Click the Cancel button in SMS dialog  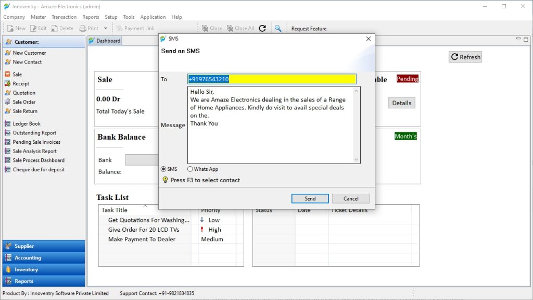(351, 198)
